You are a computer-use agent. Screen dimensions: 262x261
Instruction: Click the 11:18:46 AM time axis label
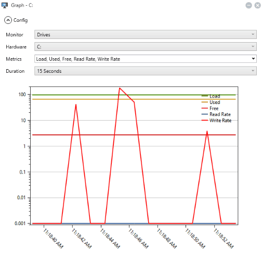[138, 239]
